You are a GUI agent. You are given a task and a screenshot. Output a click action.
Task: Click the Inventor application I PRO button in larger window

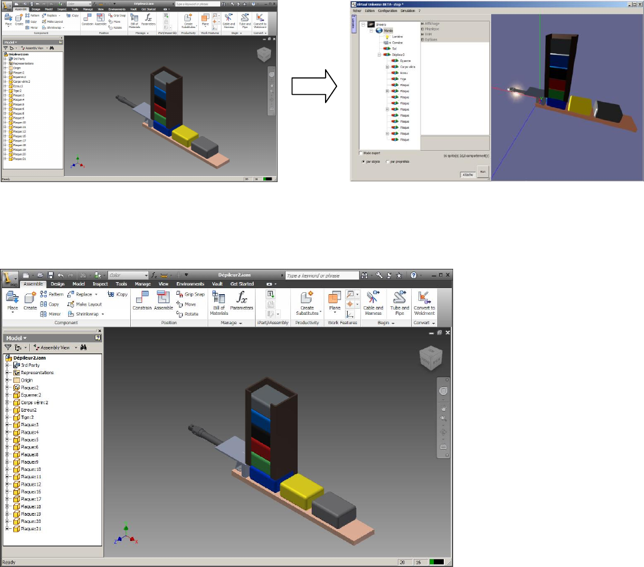tap(9, 279)
